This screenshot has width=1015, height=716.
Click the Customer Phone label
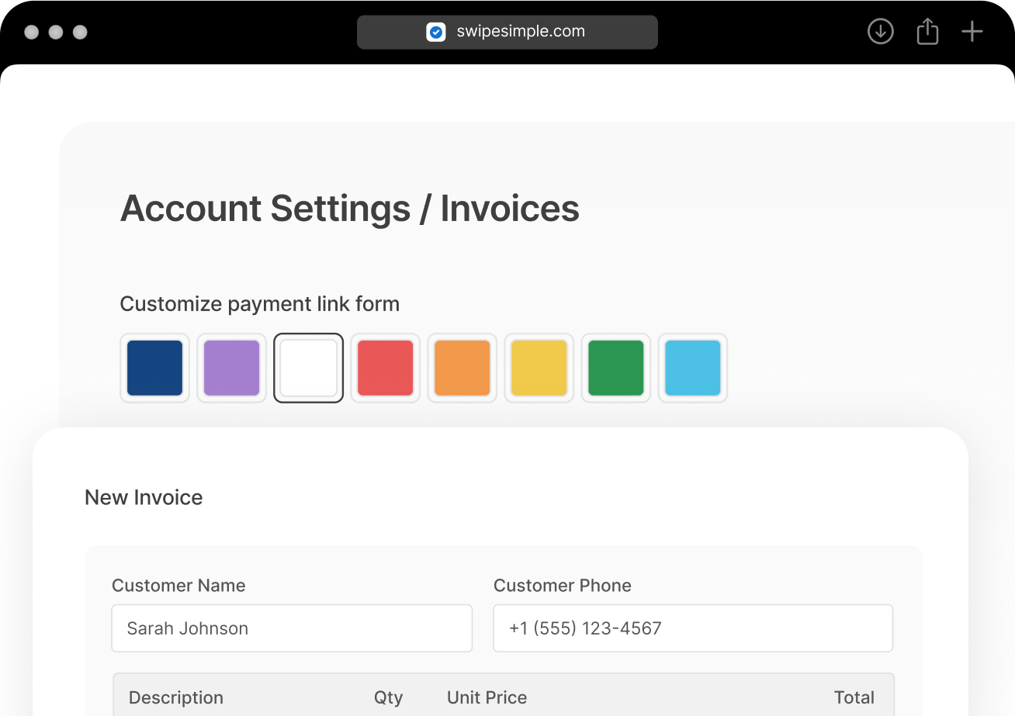click(x=563, y=586)
